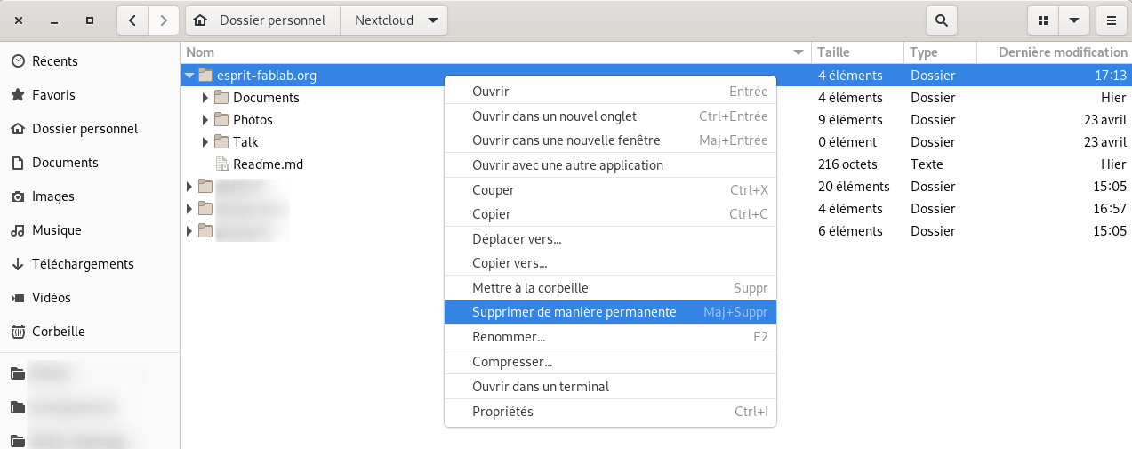Open the Nextcloud path dropdown
The height and width of the screenshot is (449, 1132).
click(394, 20)
